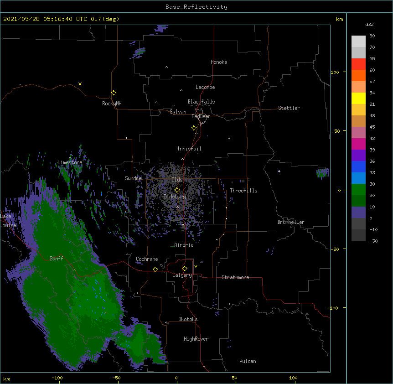Click the -100 x-axis tick label
Screen dimensions: 393x384
click(x=57, y=378)
